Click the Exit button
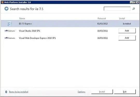Viewport: 140px width, 97px height. (x=125, y=92)
